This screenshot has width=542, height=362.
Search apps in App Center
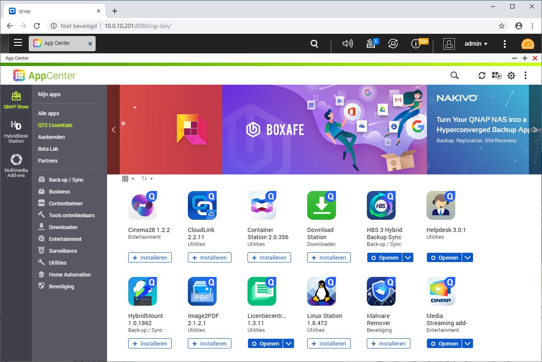click(x=454, y=75)
